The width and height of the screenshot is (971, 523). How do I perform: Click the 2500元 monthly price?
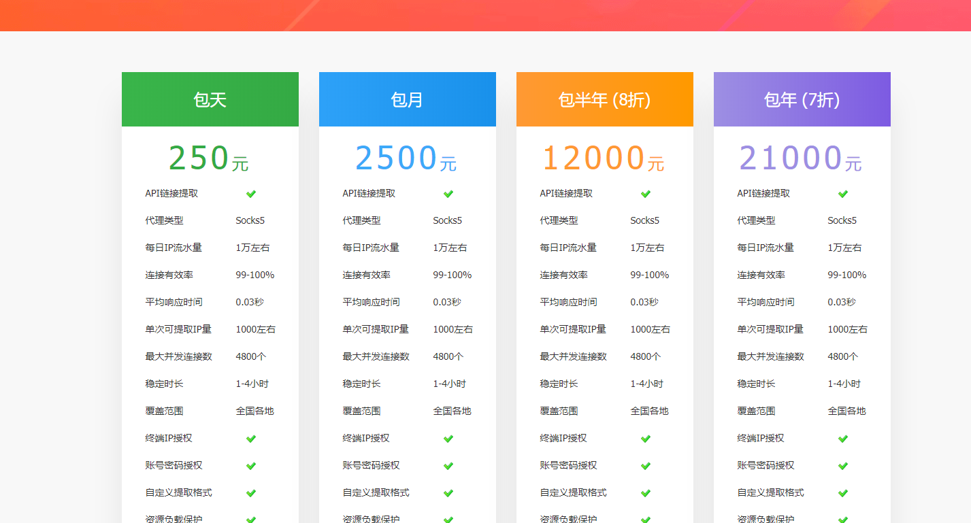pyautogui.click(x=406, y=158)
